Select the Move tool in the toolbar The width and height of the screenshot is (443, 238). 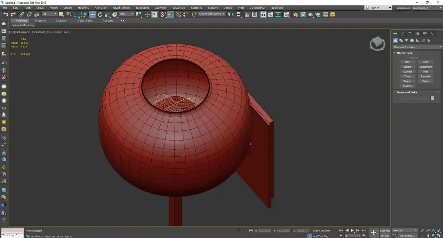click(92, 14)
